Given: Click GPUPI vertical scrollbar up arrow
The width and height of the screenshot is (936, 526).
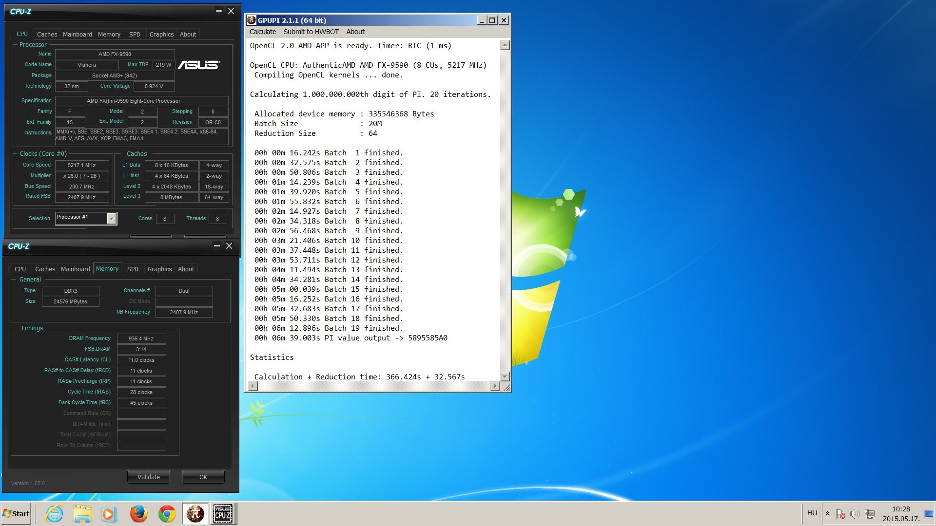Looking at the screenshot, I should 505,45.
